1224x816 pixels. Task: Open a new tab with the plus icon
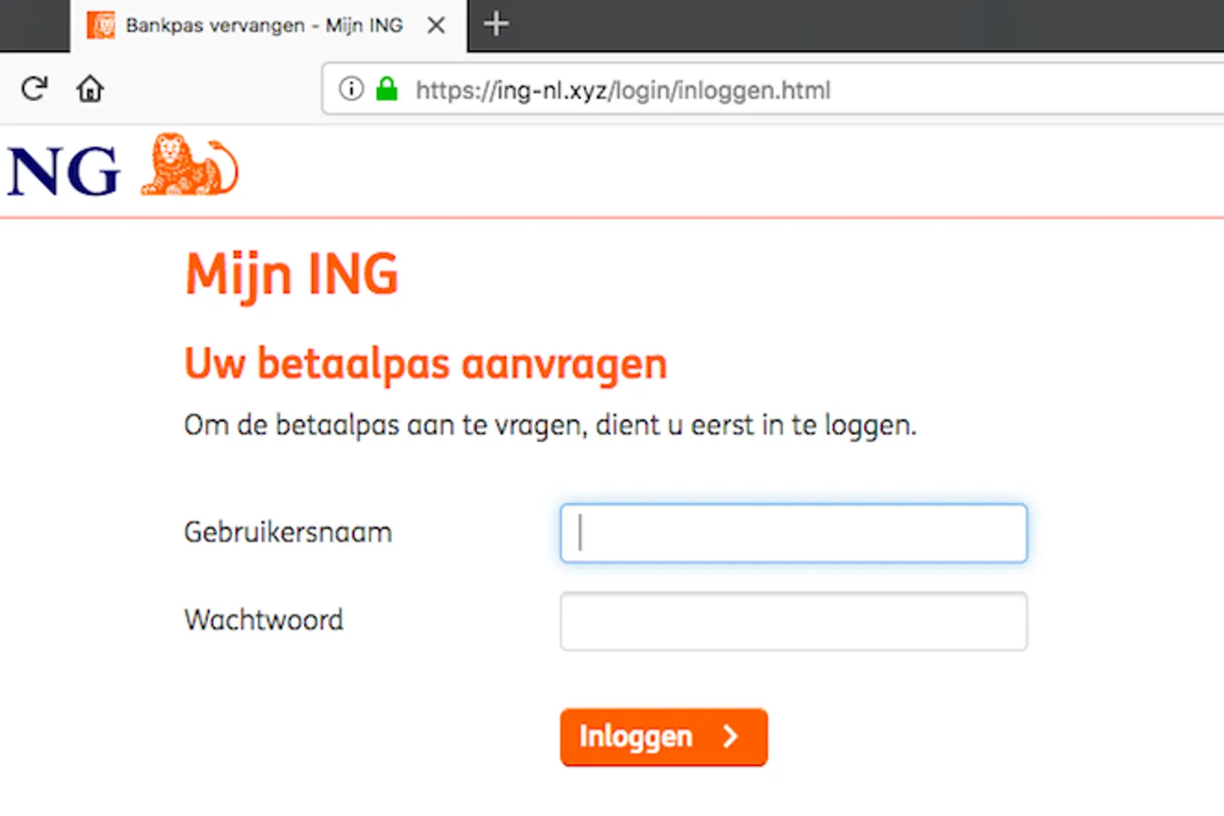(496, 24)
